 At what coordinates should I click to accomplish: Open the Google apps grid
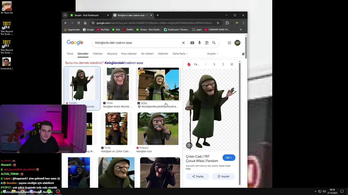coord(229,43)
